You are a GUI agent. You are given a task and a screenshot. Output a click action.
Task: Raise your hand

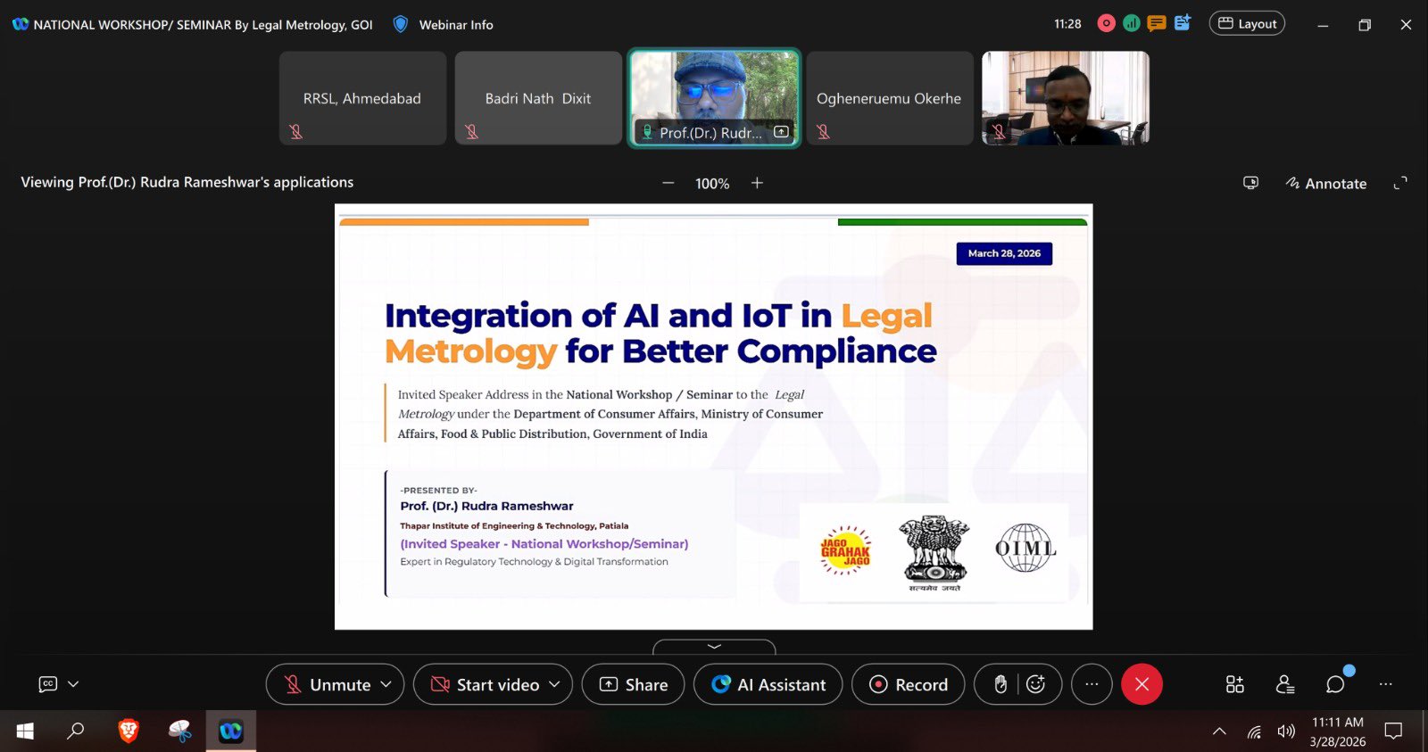tap(1000, 684)
